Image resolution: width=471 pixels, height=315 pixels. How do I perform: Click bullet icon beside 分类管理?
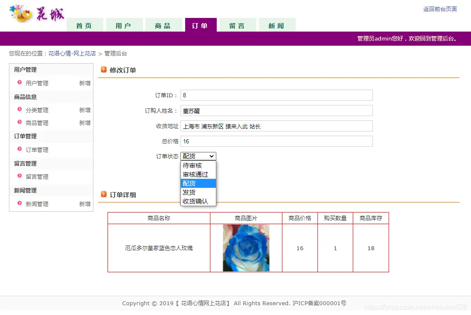pos(20,109)
